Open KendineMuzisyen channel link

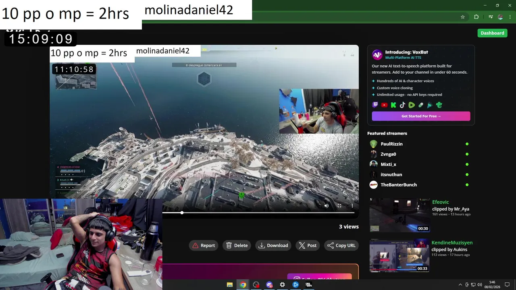[x=452, y=242]
